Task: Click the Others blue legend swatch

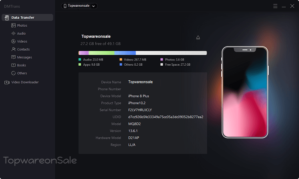Action: [121, 64]
